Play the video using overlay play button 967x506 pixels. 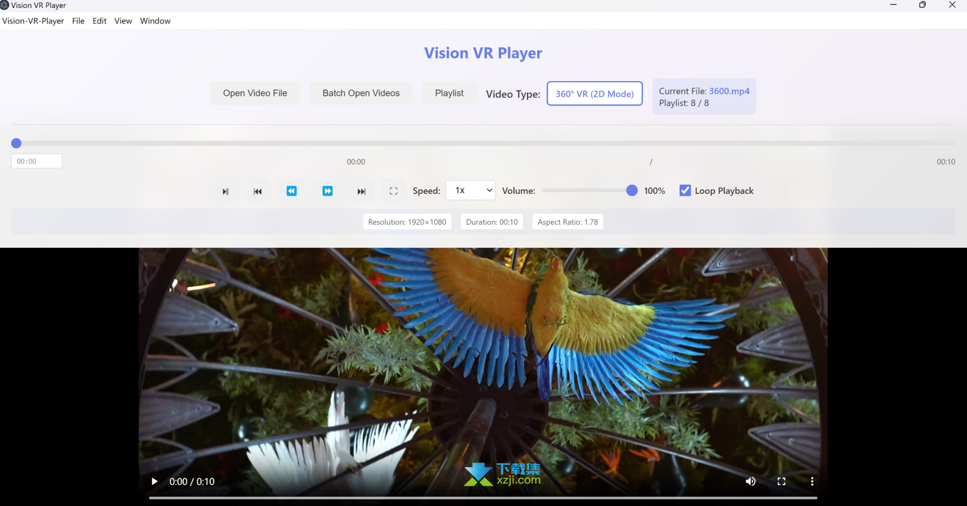click(x=154, y=481)
